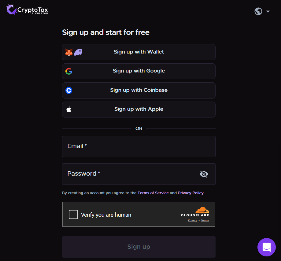
Task: Open the Terms of Service link
Action: coord(153,193)
